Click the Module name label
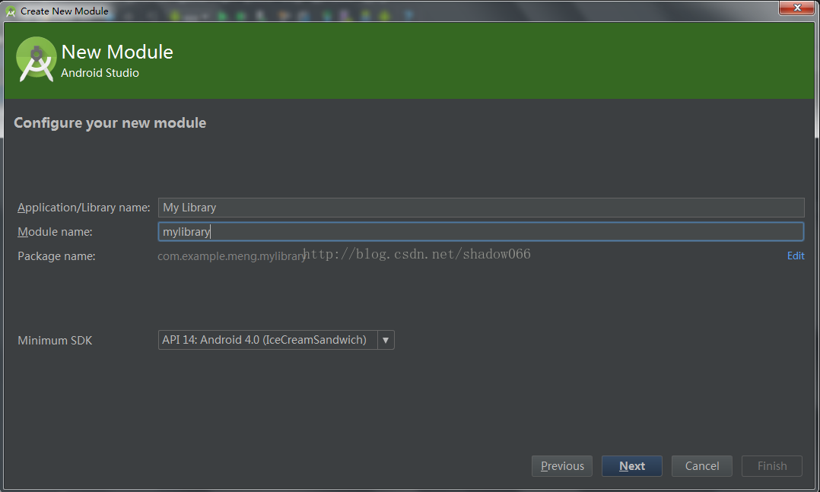The image size is (820, 492). (x=55, y=232)
